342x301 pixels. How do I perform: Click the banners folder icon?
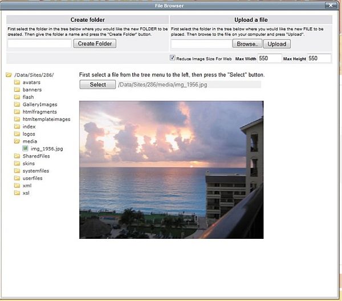17,90
